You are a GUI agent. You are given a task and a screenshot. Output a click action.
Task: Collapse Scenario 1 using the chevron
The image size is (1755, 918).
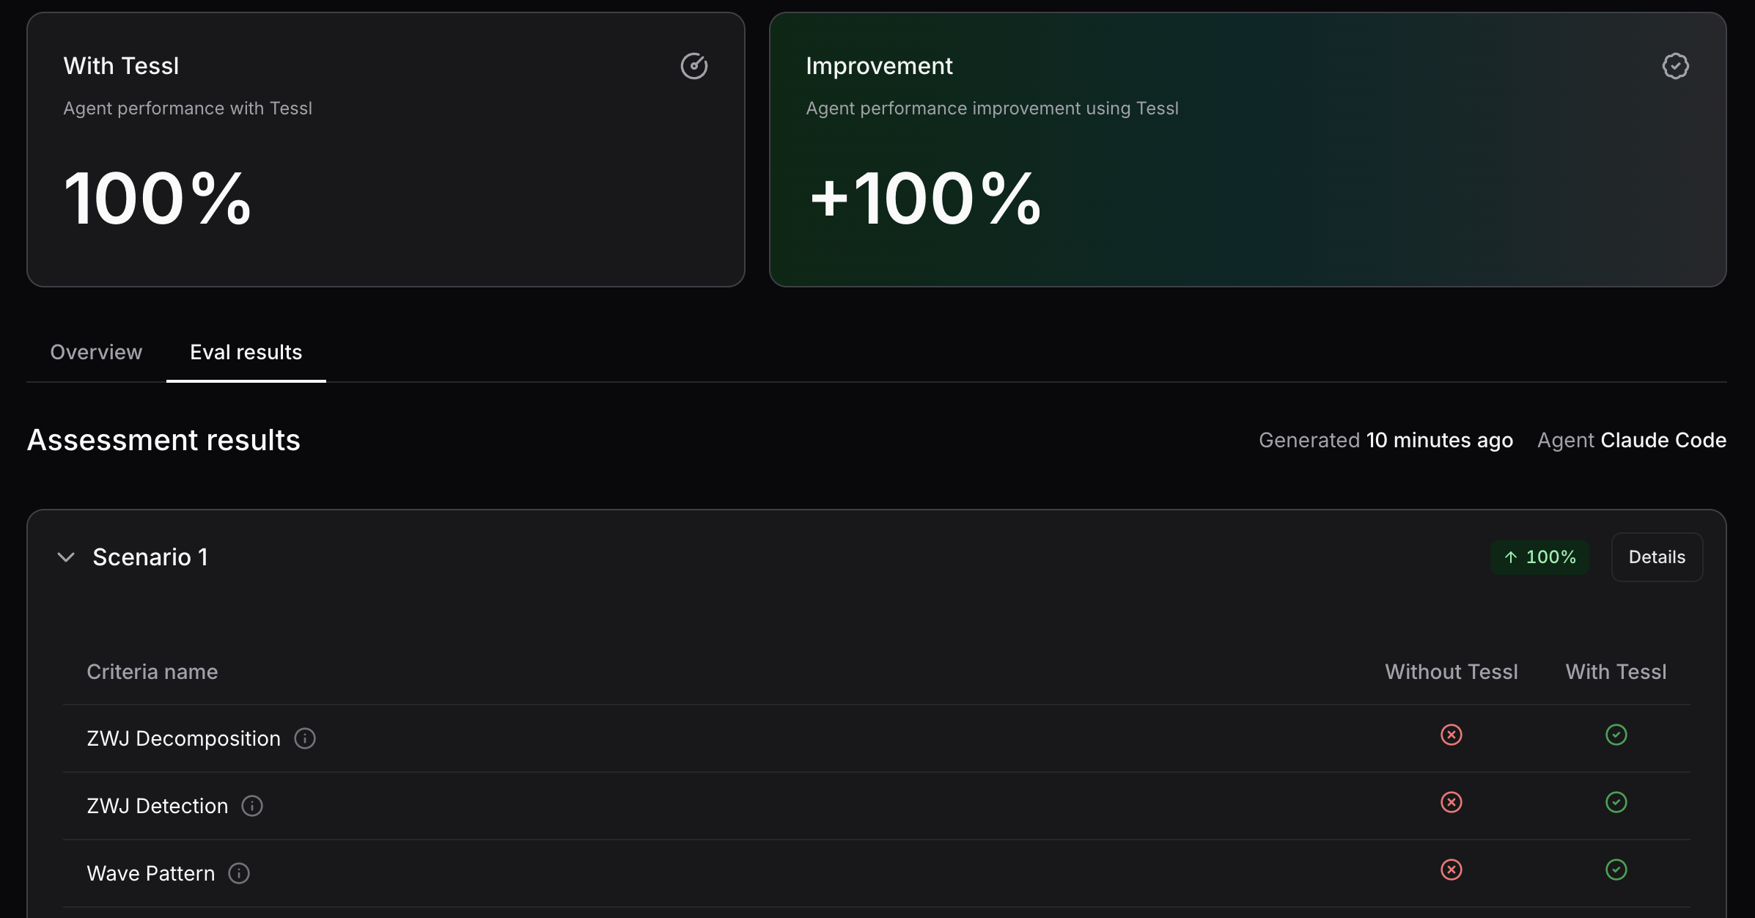coord(66,557)
